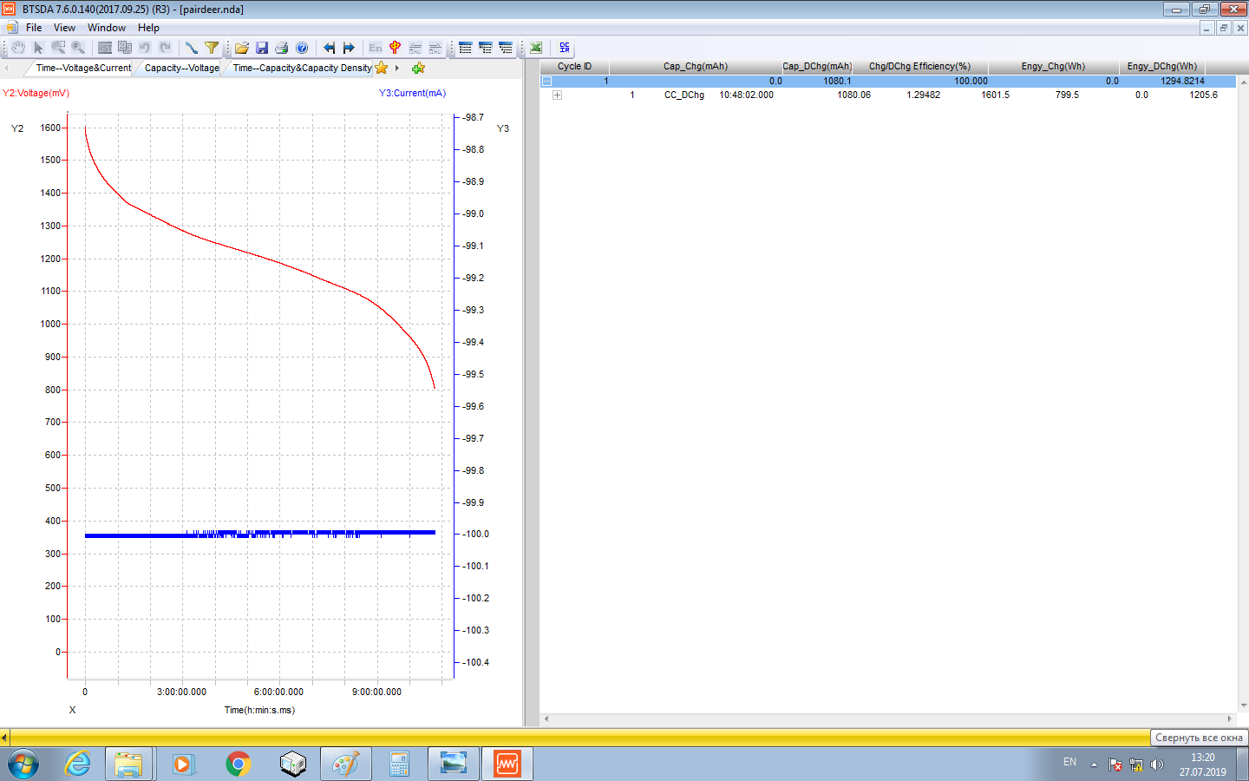The height and width of the screenshot is (781, 1249).
Task: Open the Calculator taskbar icon
Action: tap(399, 764)
